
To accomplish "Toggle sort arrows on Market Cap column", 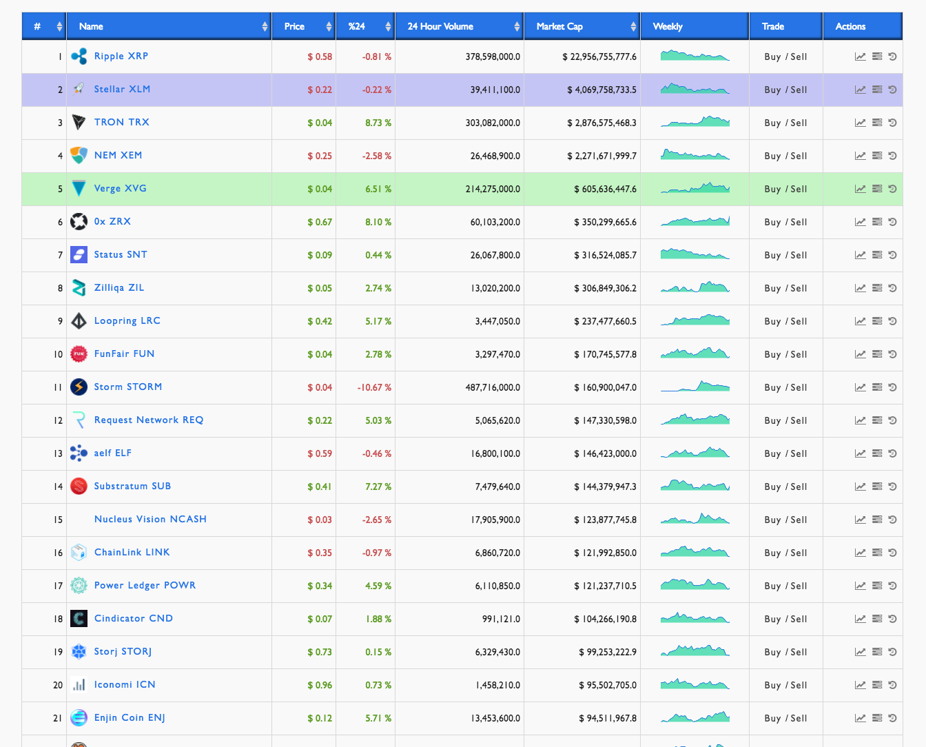I will (633, 27).
